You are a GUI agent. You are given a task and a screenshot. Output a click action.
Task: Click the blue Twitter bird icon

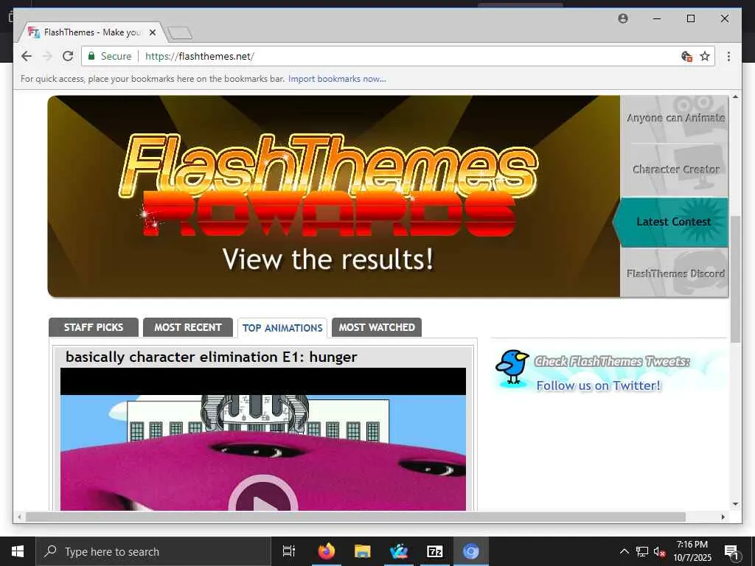tap(512, 367)
